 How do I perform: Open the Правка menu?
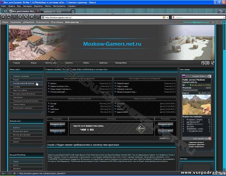(11, 6)
